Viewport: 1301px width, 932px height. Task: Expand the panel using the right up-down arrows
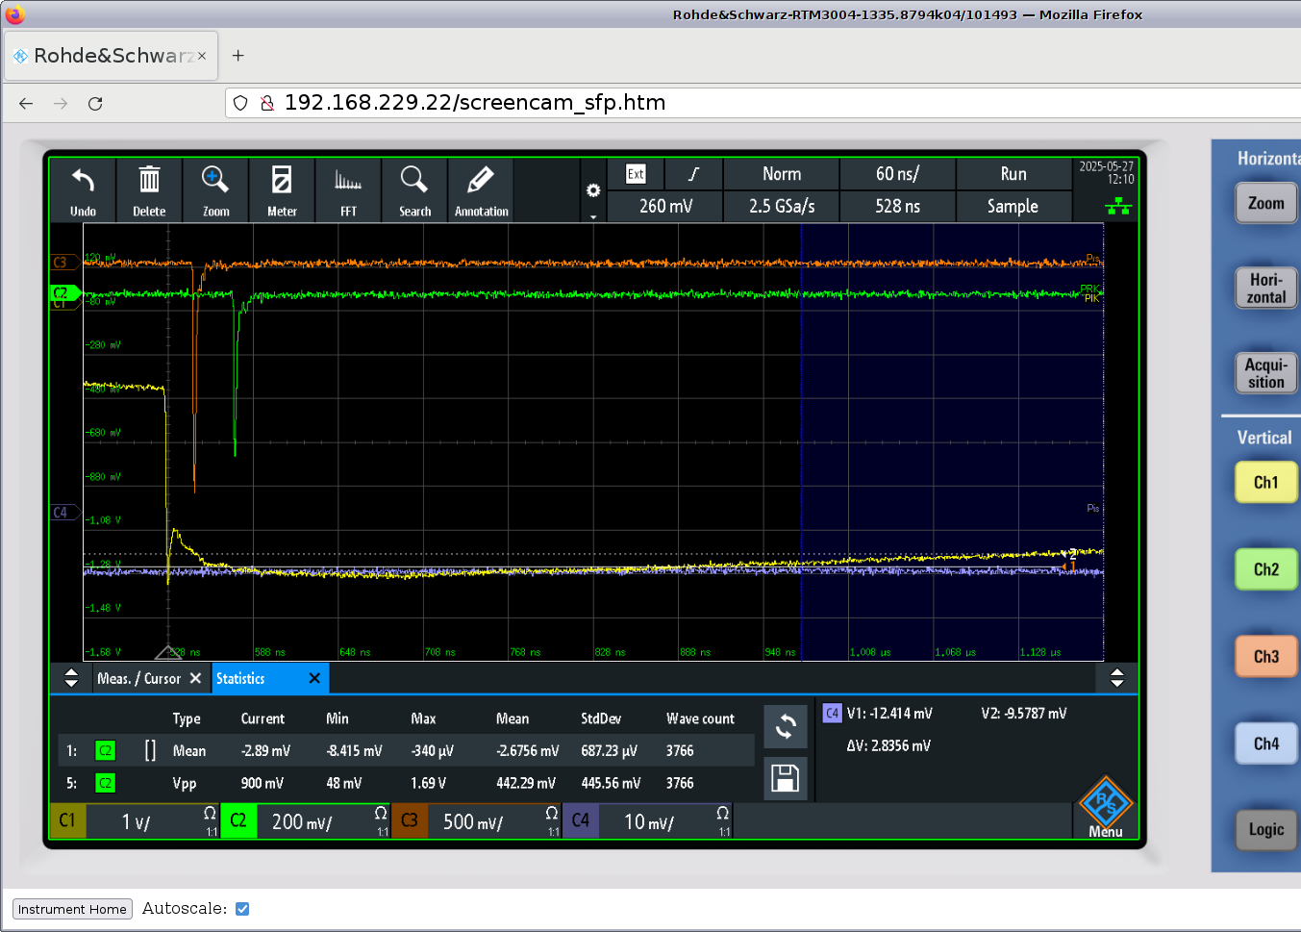(1116, 678)
